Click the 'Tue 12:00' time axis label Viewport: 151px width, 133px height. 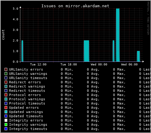coord(38,65)
